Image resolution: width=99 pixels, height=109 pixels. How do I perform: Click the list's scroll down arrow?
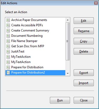click(x=68, y=73)
